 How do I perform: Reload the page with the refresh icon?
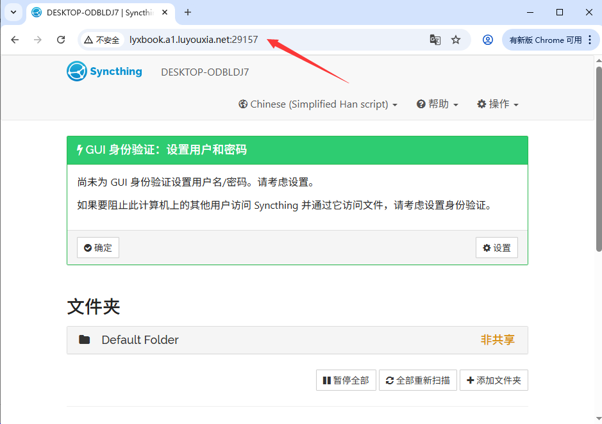point(61,40)
